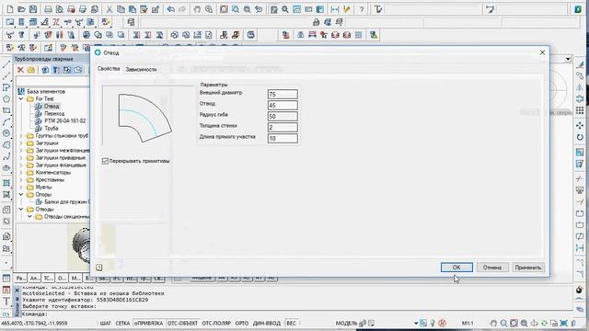Click the Внешний диаметр input field
This screenshot has height=331, width=589.
click(x=283, y=94)
